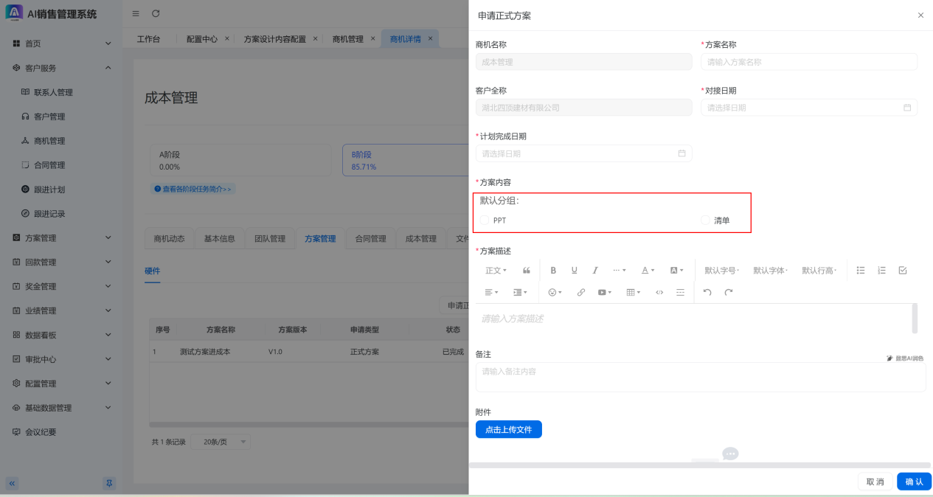Click the 点击上传文件 upload button

[508, 429]
